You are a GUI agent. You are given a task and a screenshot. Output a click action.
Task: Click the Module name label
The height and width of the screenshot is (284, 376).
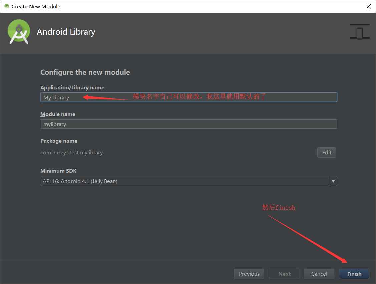pos(58,114)
